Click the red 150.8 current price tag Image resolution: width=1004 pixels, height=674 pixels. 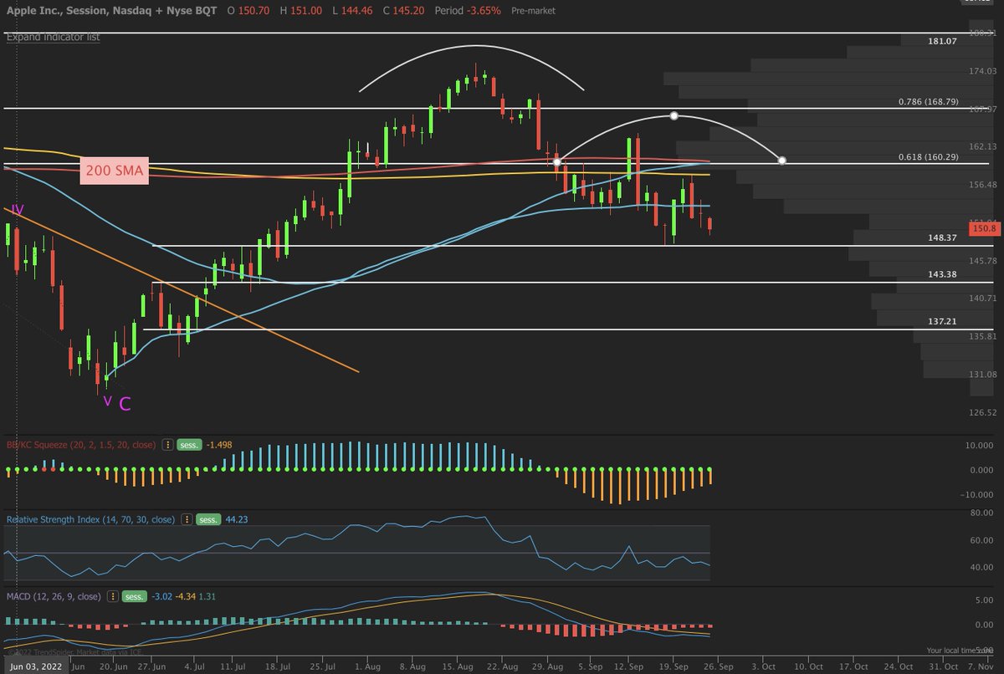[983, 228]
